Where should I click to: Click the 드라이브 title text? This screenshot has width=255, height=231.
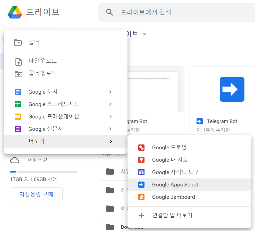coord(43,12)
